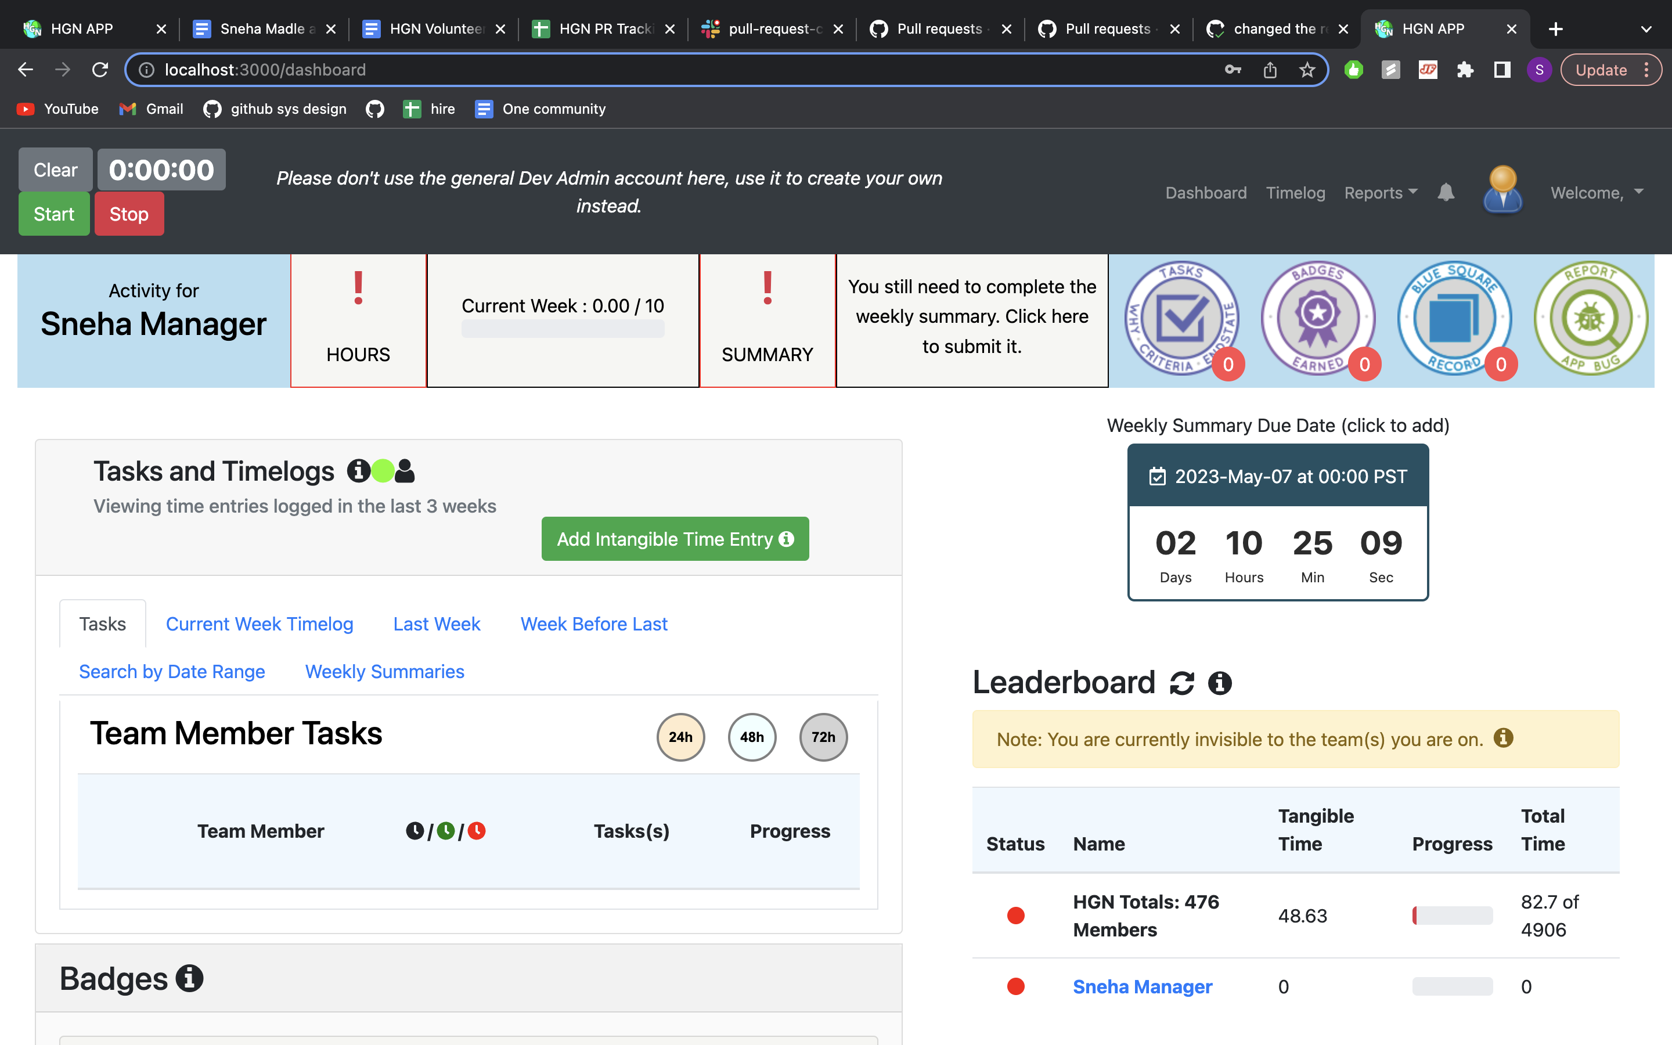Click the user profile avatar icon
1672x1045 pixels.
click(x=1502, y=190)
